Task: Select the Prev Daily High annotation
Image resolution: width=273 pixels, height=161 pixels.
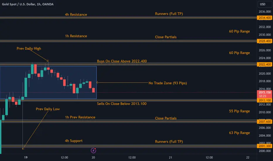Action: point(29,49)
